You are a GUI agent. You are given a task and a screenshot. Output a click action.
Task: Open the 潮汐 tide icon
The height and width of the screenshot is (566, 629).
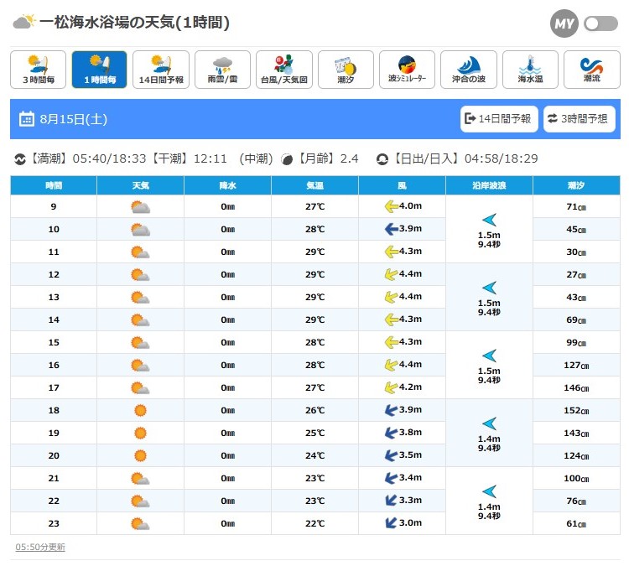click(346, 70)
